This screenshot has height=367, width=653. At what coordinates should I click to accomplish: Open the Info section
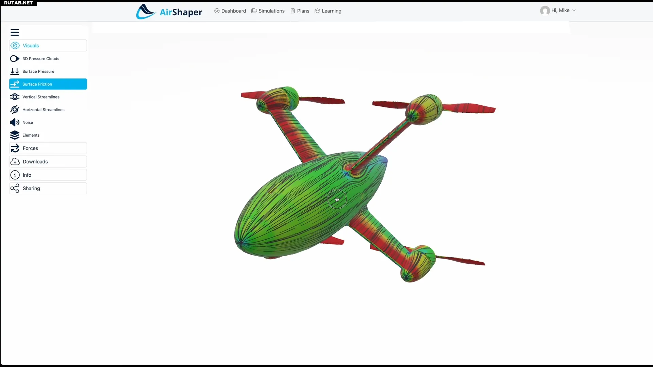tap(48, 175)
